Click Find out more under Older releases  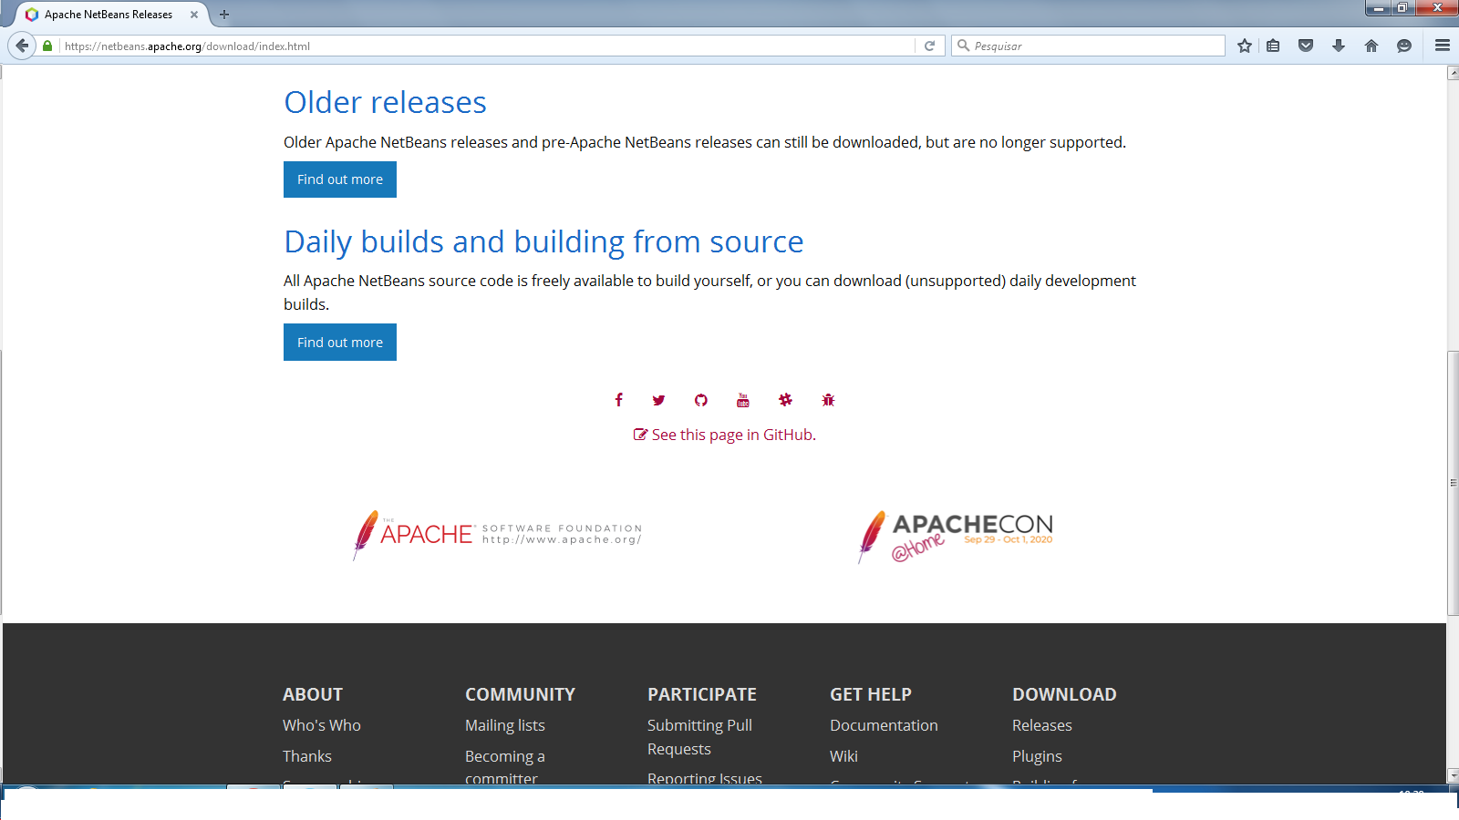click(340, 179)
